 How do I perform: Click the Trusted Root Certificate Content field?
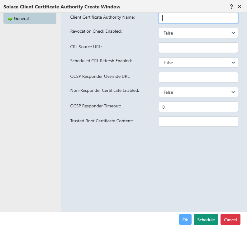[198, 121]
